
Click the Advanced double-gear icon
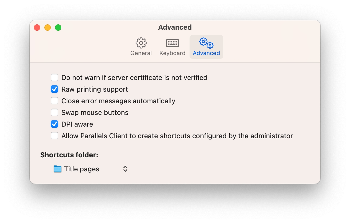click(x=206, y=43)
